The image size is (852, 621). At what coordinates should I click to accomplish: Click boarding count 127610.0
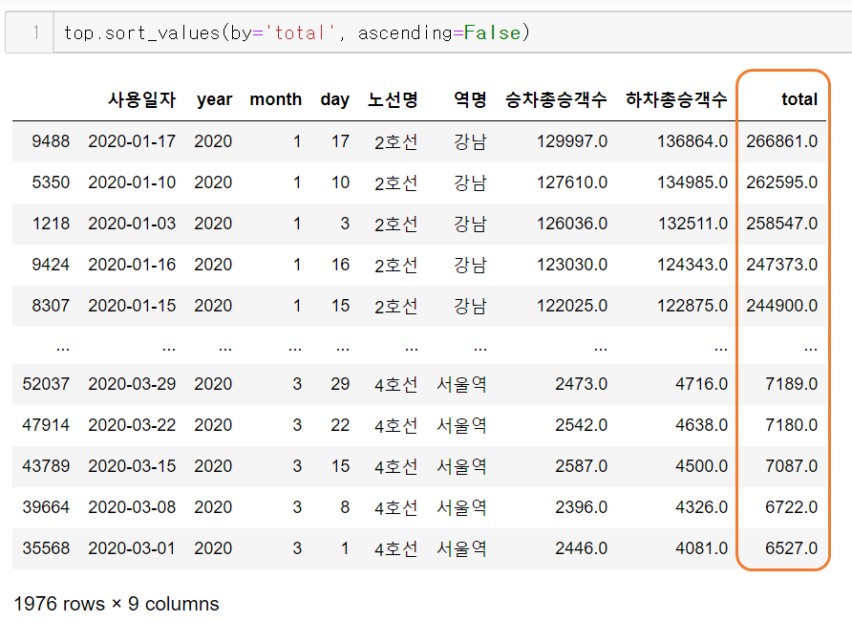pyautogui.click(x=572, y=182)
